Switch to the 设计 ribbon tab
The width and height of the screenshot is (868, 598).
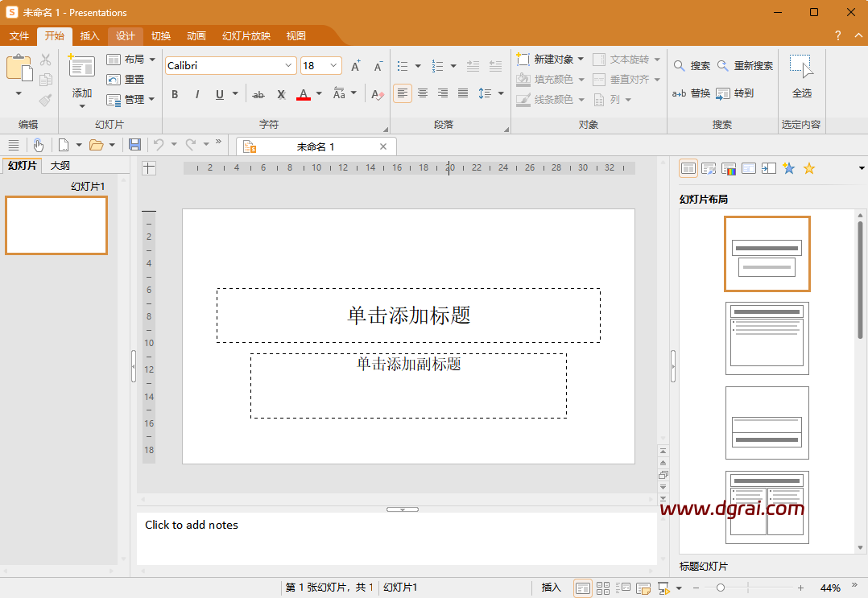coord(125,35)
